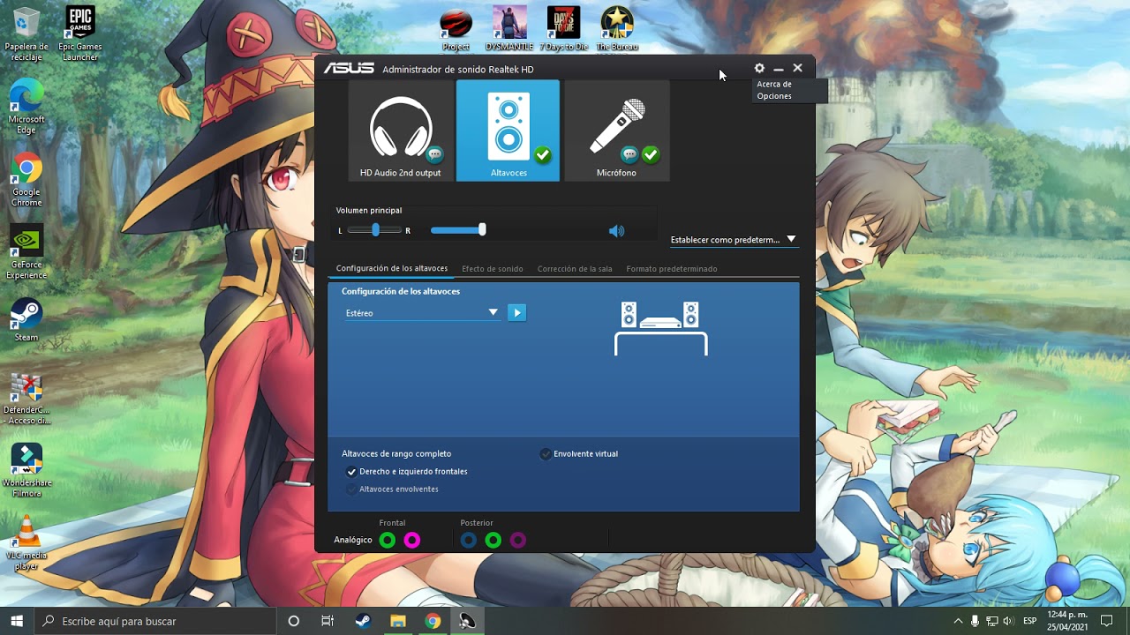1130x635 pixels.
Task: Switch to the Corrección de la sala tab
Action: tap(575, 268)
